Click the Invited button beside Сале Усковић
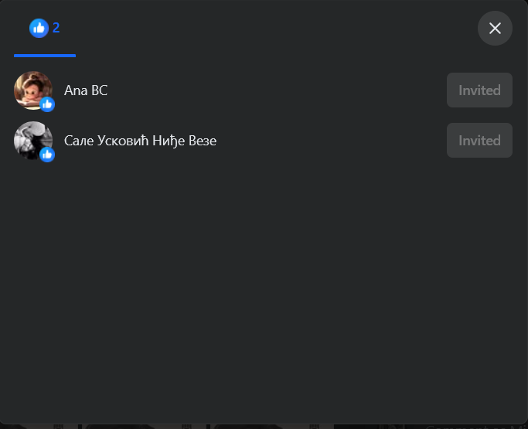 (479, 141)
